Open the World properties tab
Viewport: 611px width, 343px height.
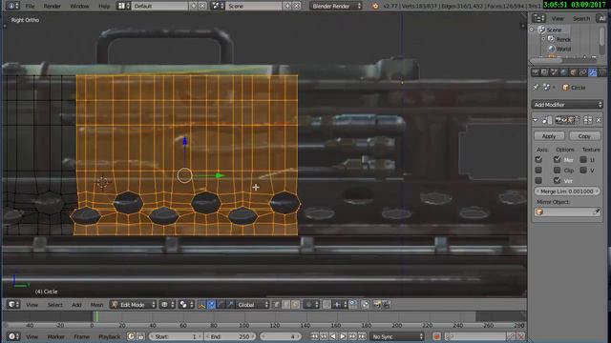[563, 72]
